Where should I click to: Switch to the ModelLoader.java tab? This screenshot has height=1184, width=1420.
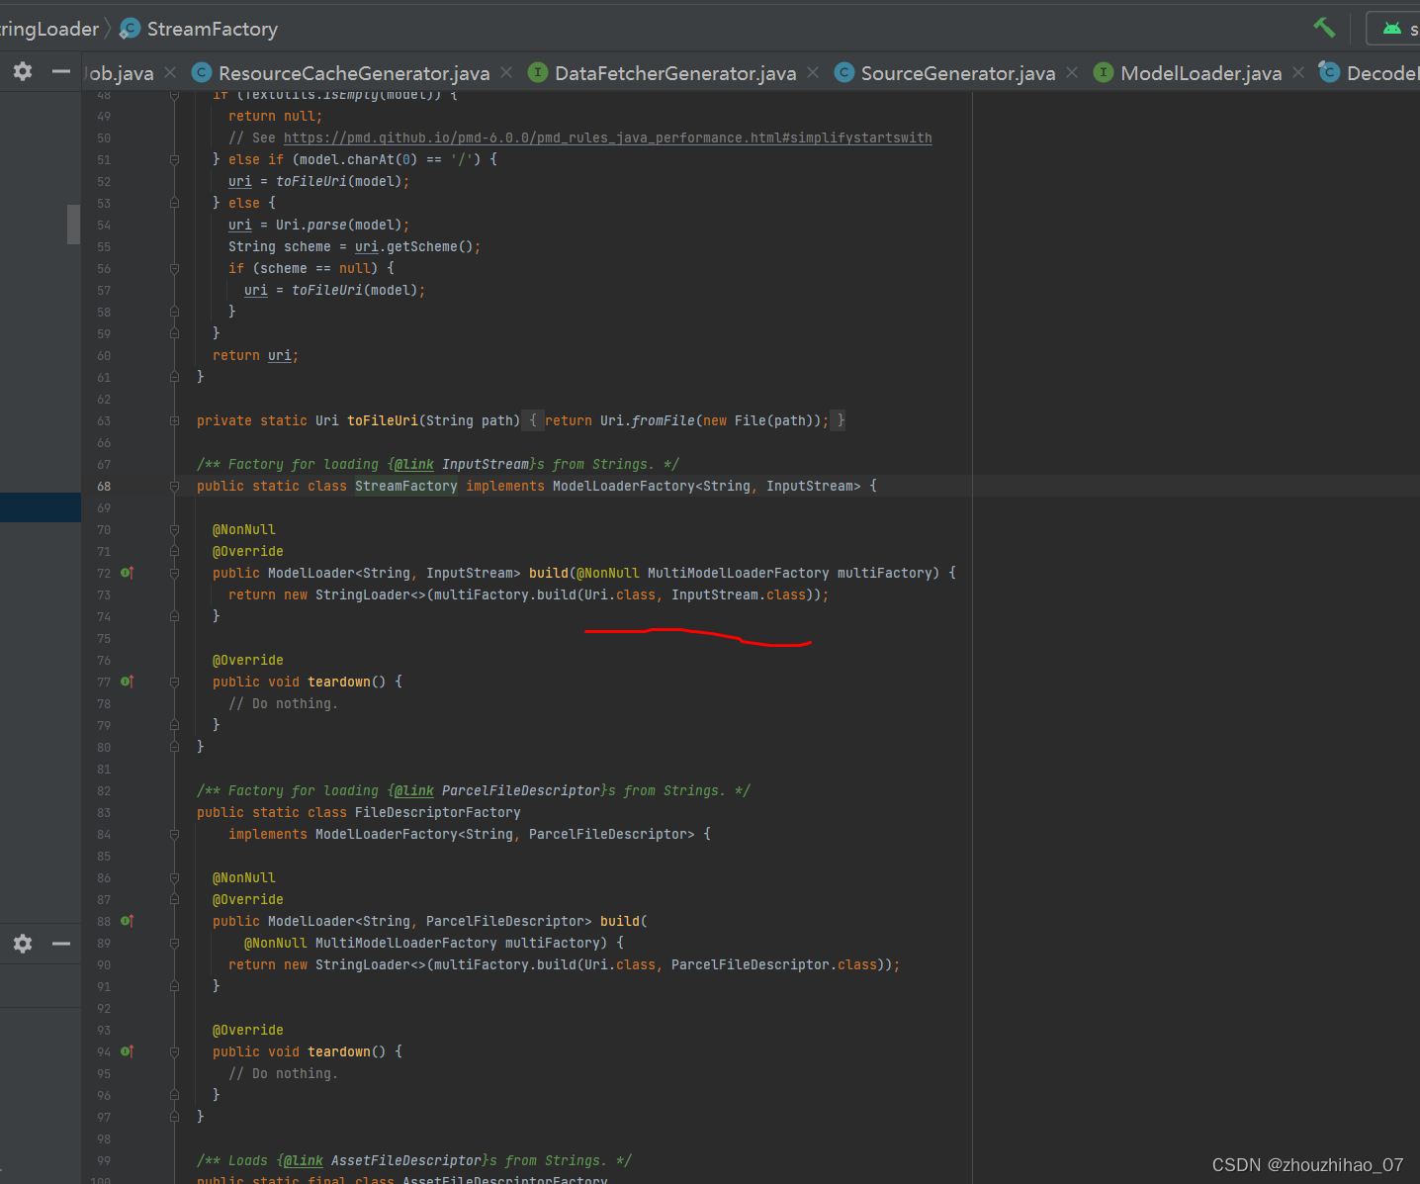point(1200,73)
